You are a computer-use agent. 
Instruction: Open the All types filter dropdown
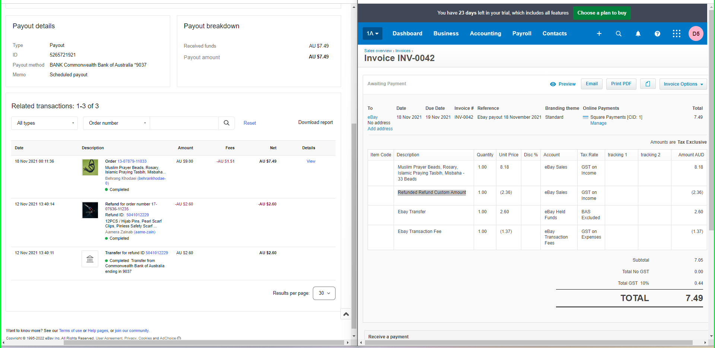tap(45, 123)
